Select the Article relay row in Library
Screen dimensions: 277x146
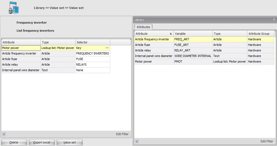click(154, 50)
